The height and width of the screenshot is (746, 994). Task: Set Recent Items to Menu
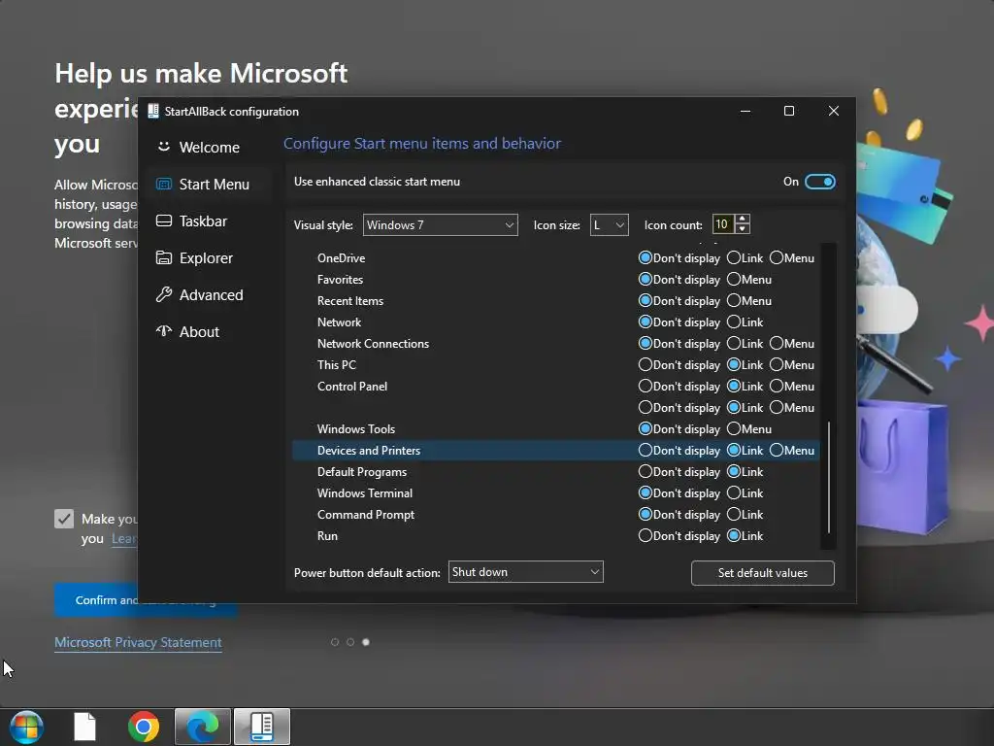pyautogui.click(x=749, y=301)
